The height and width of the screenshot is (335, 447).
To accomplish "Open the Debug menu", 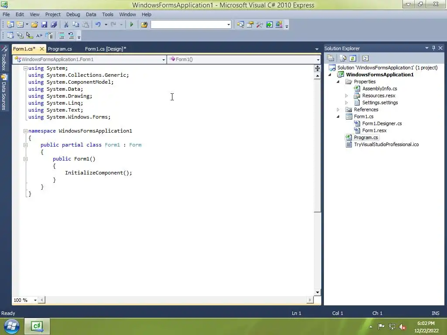I will [x=73, y=14].
